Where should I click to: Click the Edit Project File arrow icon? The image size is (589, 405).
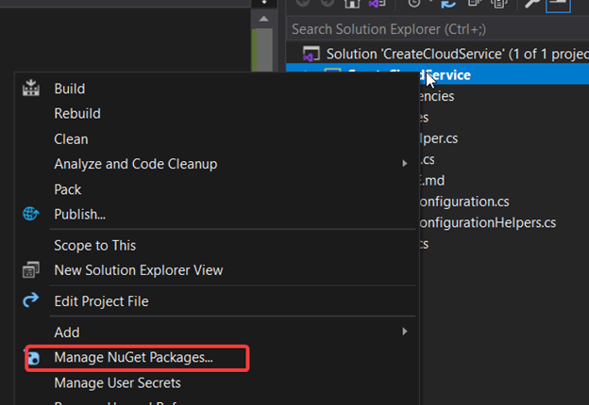(31, 300)
